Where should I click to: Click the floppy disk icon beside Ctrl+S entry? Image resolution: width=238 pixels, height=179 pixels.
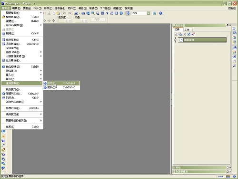click(3, 40)
